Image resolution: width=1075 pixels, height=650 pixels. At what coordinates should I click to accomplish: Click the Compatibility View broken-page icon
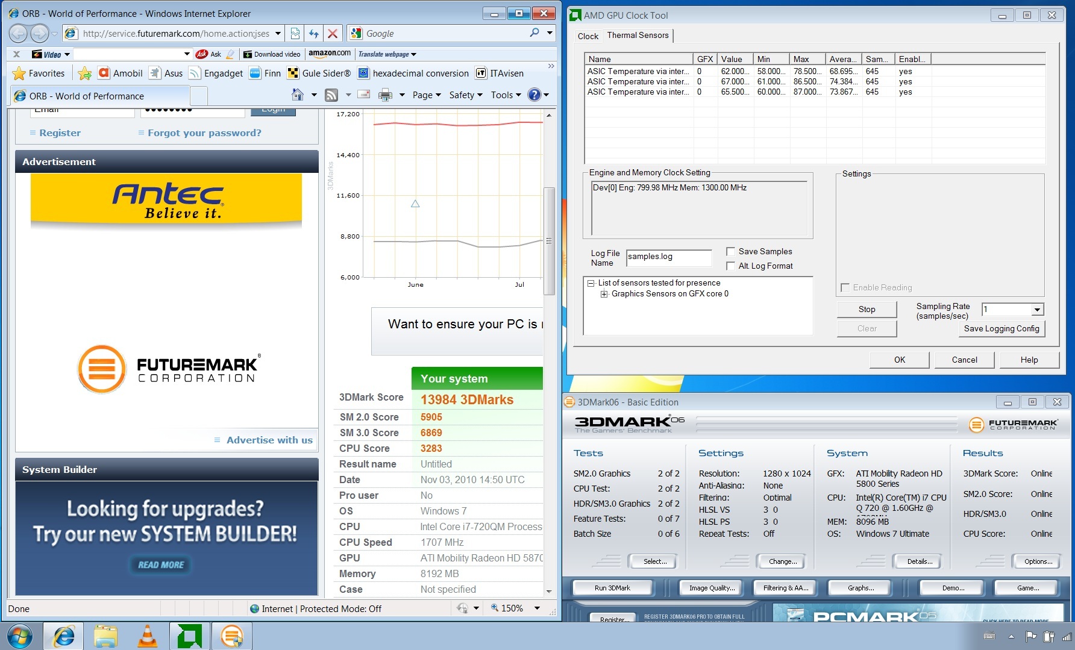click(295, 34)
